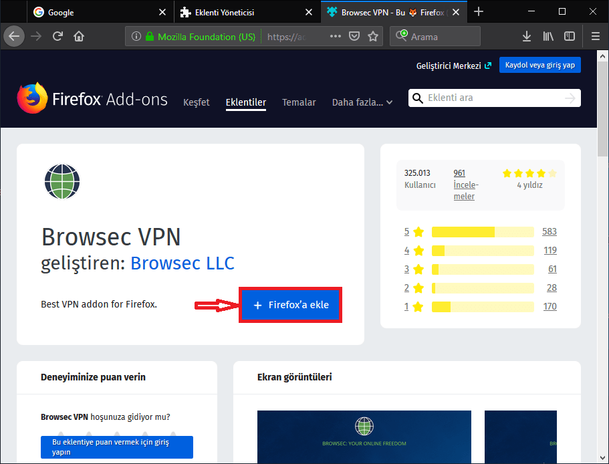Click the Firefox Add-ons logo
This screenshot has height=464, width=609.
92,98
